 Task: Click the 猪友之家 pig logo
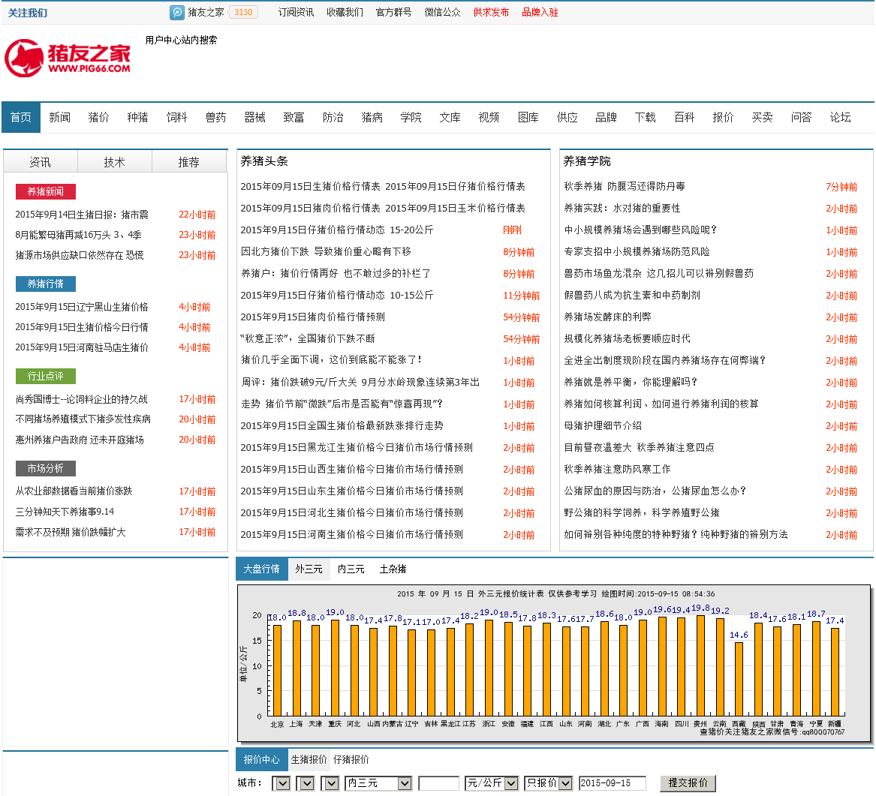[x=68, y=59]
